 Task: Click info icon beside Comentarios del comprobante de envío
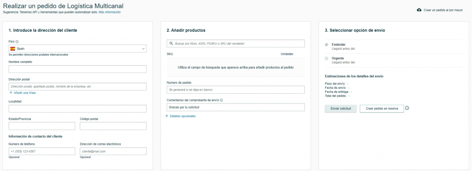221,100
